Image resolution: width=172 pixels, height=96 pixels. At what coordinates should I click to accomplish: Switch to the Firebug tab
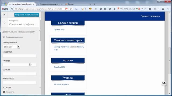(x=71, y=4)
